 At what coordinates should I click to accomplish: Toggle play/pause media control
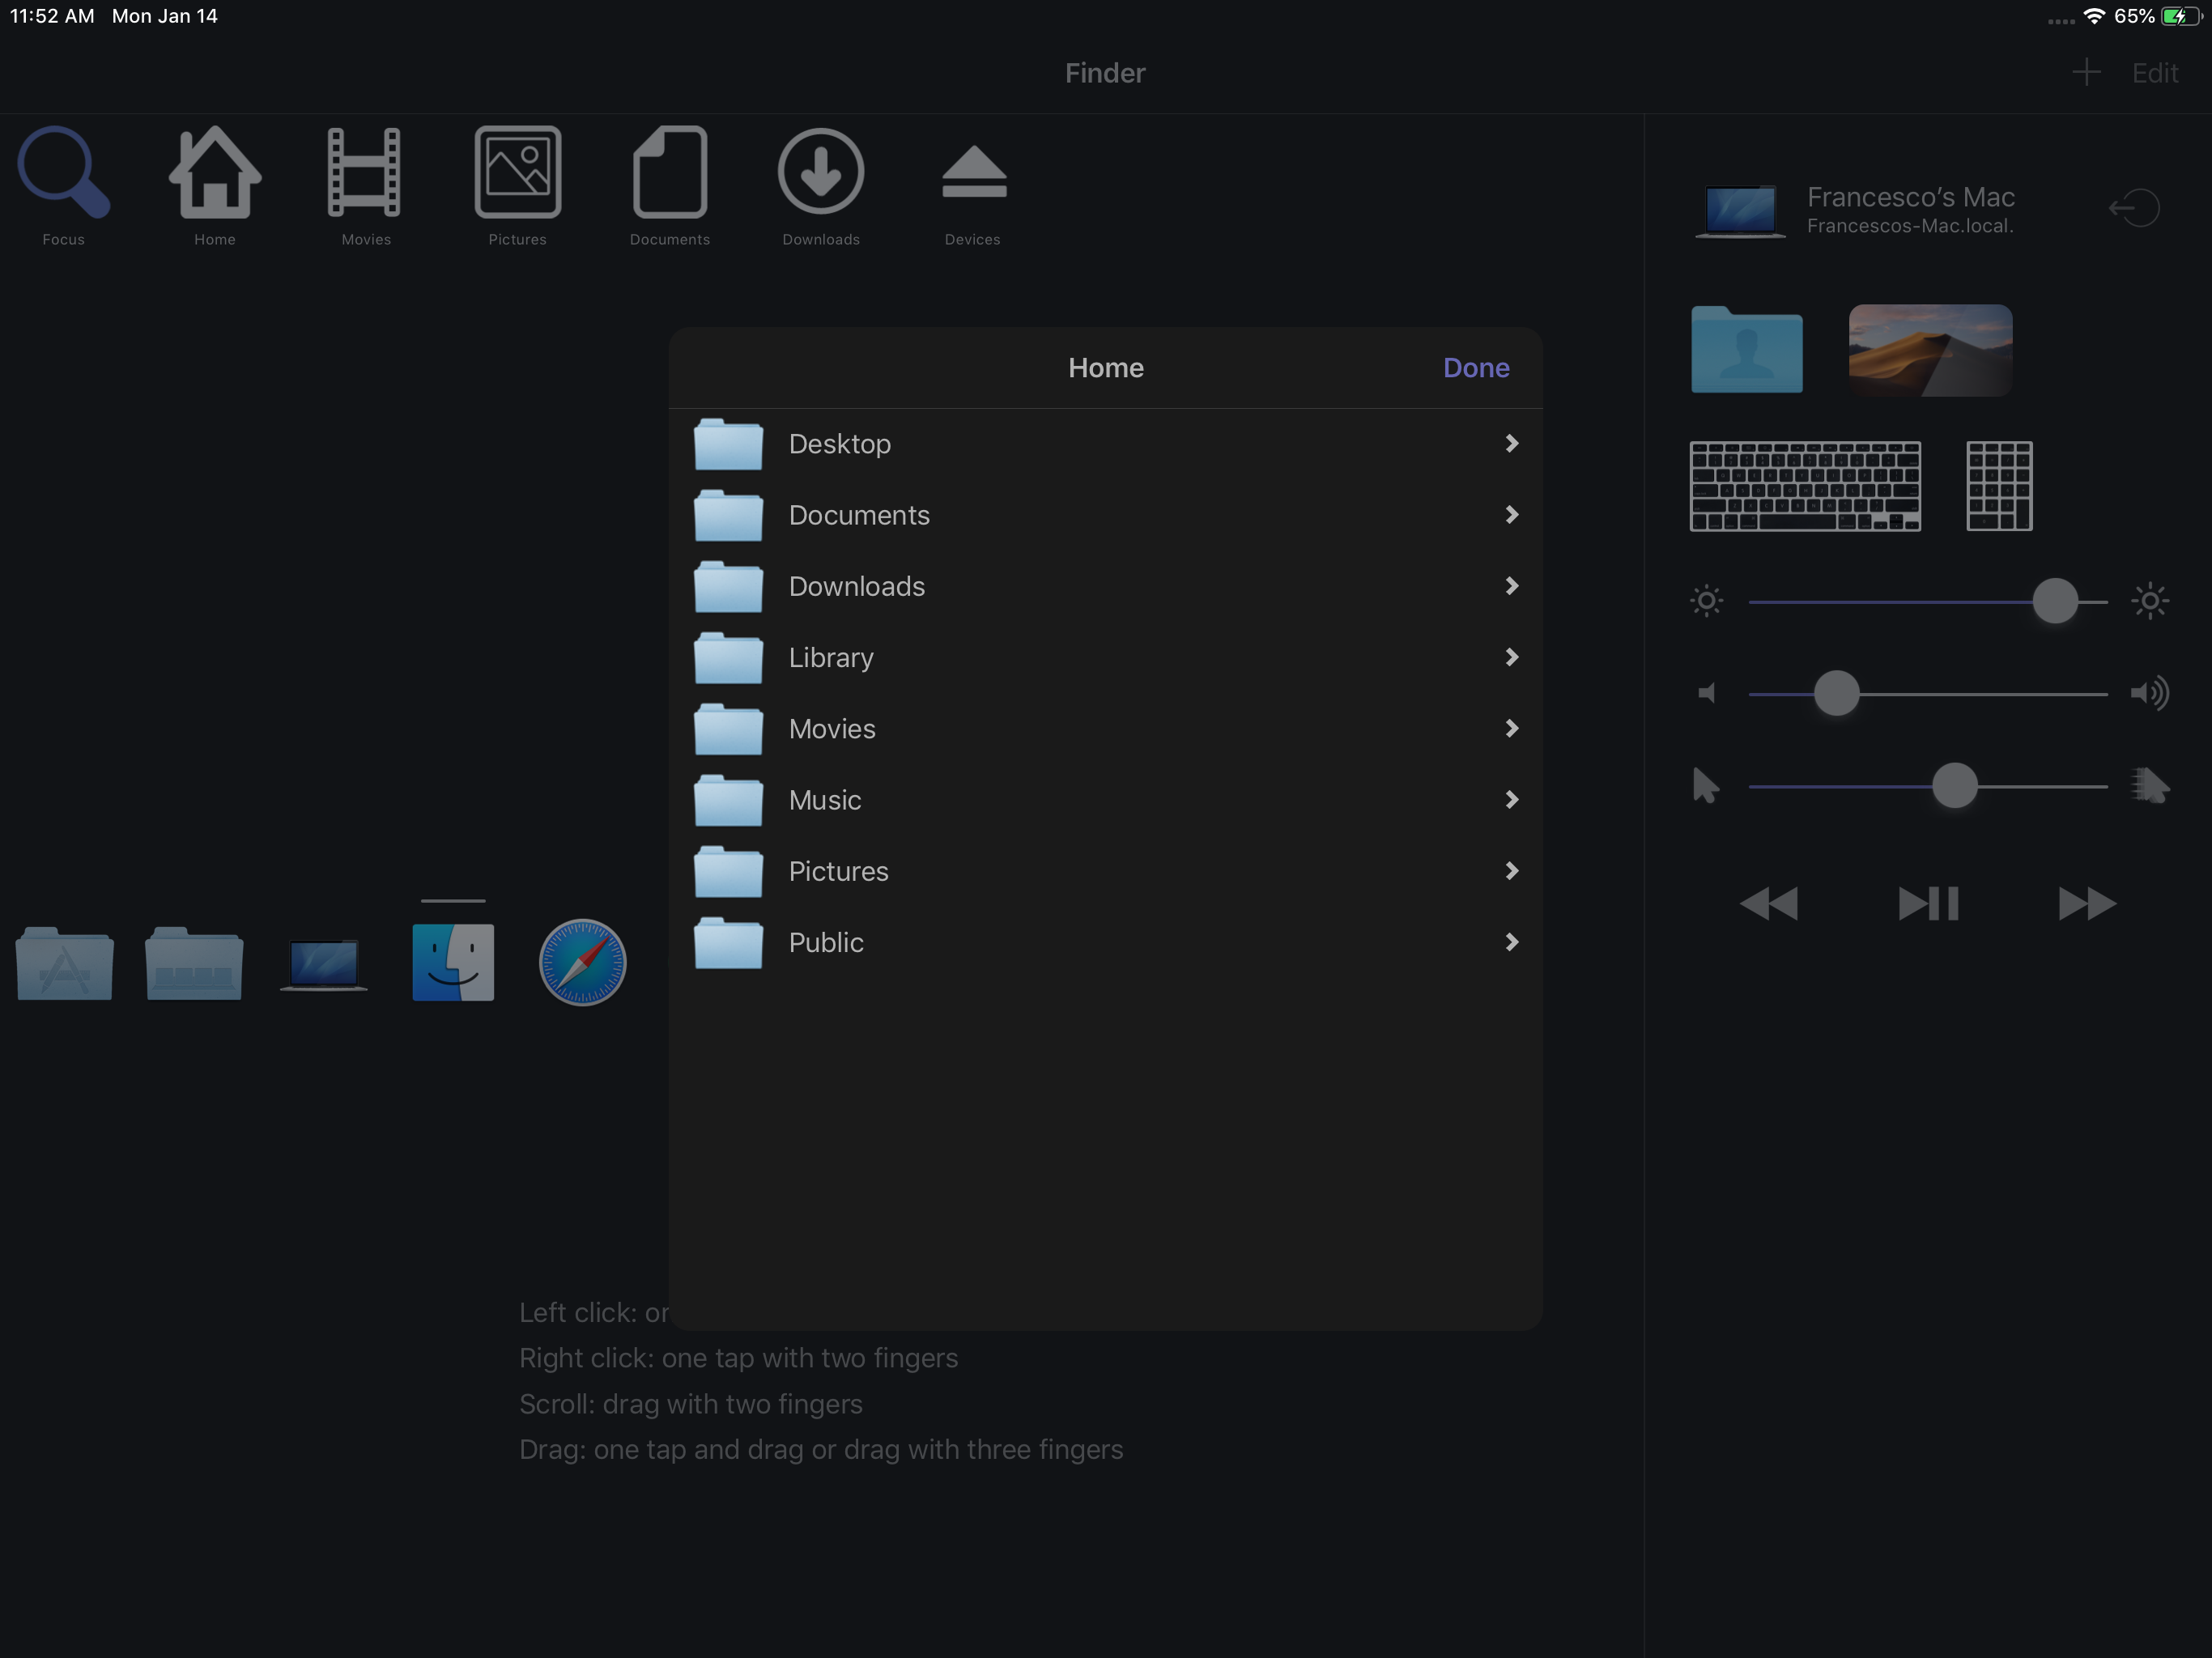coord(1928,904)
